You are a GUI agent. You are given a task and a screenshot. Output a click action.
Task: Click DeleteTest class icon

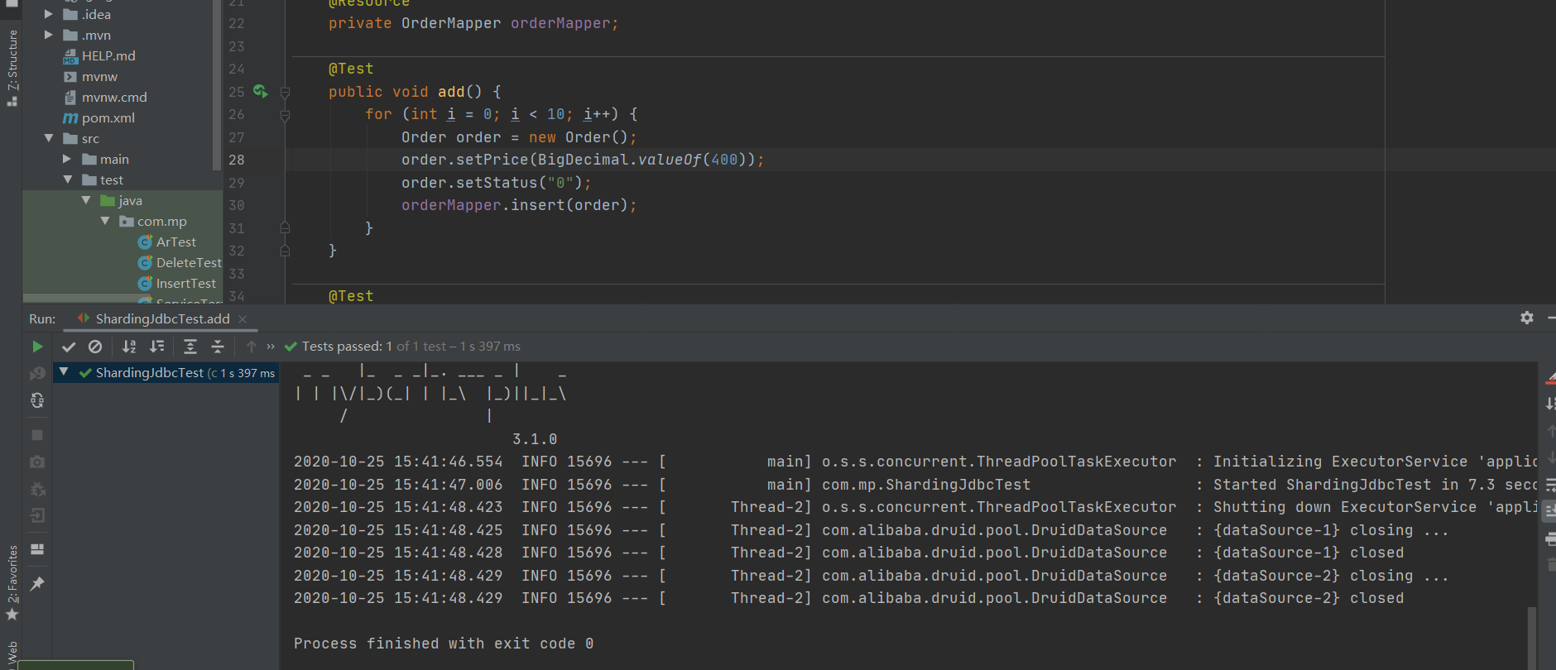click(145, 262)
